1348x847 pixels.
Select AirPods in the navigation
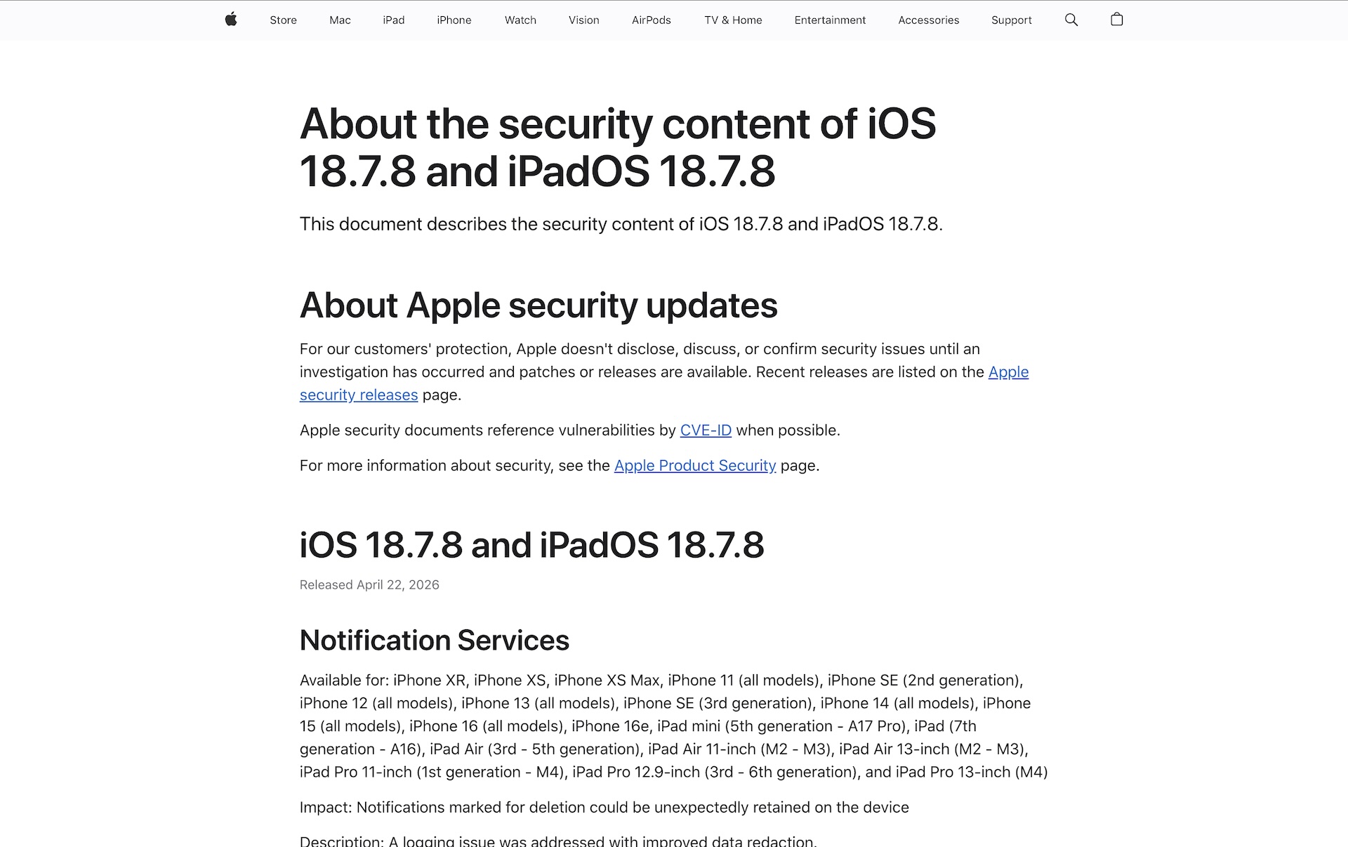click(651, 20)
